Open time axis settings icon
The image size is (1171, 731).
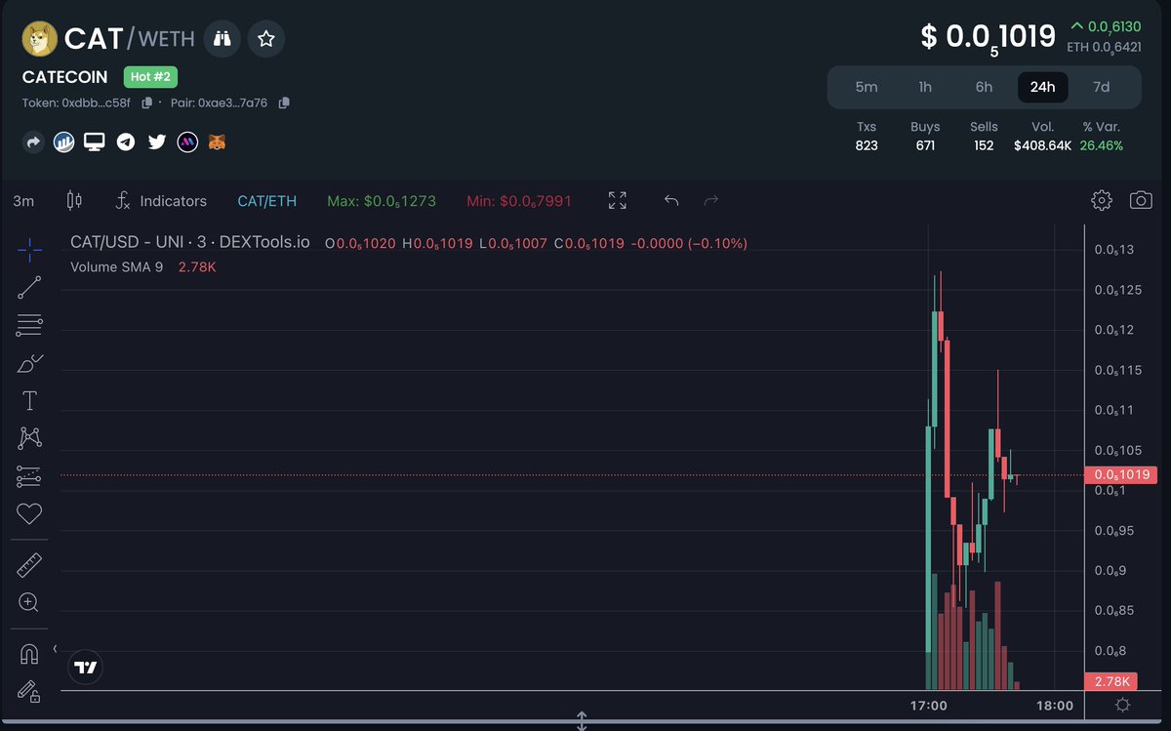tap(1122, 706)
